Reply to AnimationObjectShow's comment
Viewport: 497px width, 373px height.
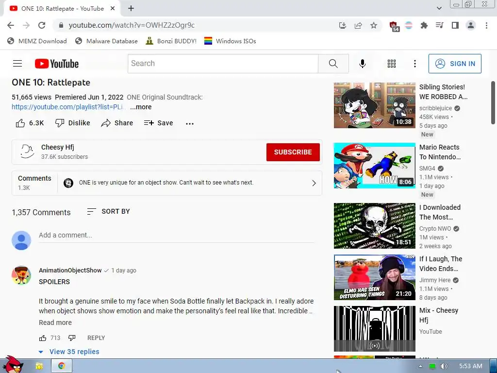96,338
